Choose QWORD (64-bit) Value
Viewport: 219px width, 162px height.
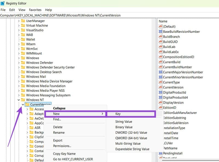point(131,138)
